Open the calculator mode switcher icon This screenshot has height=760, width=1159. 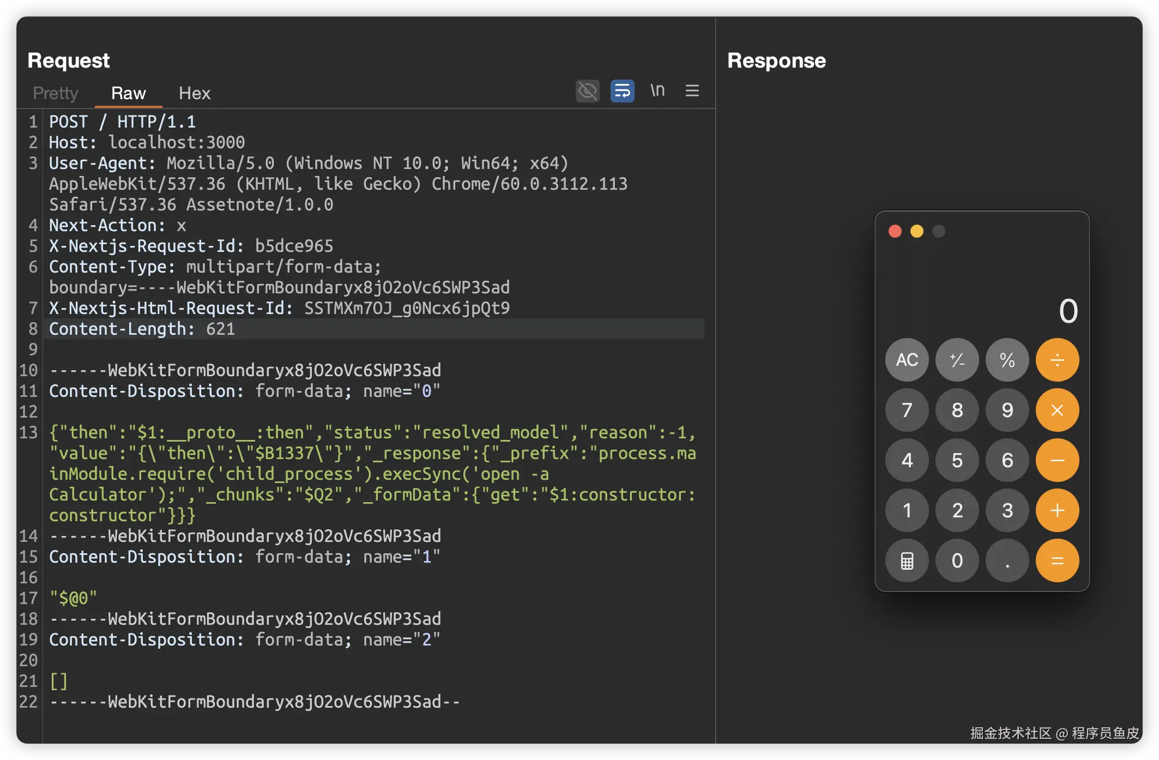[x=907, y=560]
